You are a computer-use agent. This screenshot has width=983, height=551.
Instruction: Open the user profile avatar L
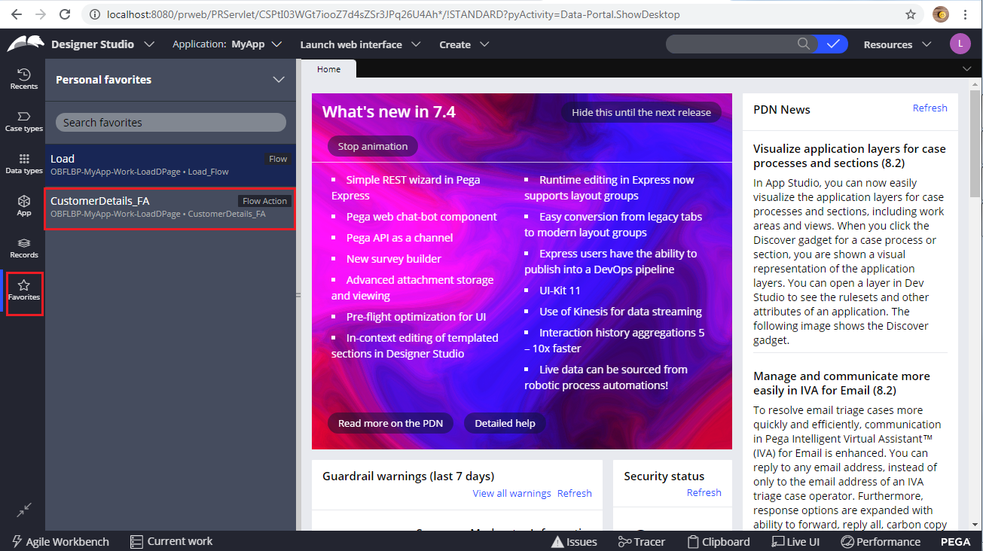pos(960,44)
